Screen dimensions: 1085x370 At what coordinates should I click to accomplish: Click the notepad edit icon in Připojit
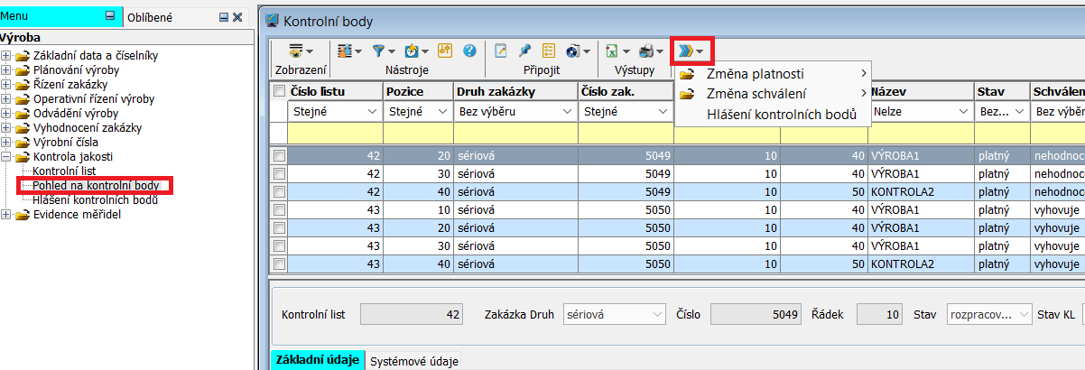click(501, 51)
